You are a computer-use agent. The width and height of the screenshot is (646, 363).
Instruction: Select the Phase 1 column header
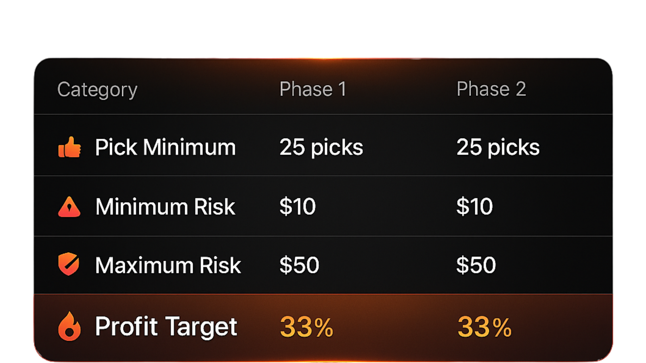[313, 89]
